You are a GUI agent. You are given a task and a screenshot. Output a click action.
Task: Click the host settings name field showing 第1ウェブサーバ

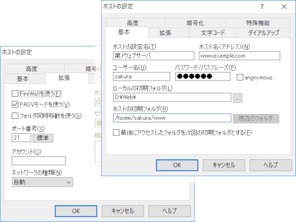[x=153, y=55]
